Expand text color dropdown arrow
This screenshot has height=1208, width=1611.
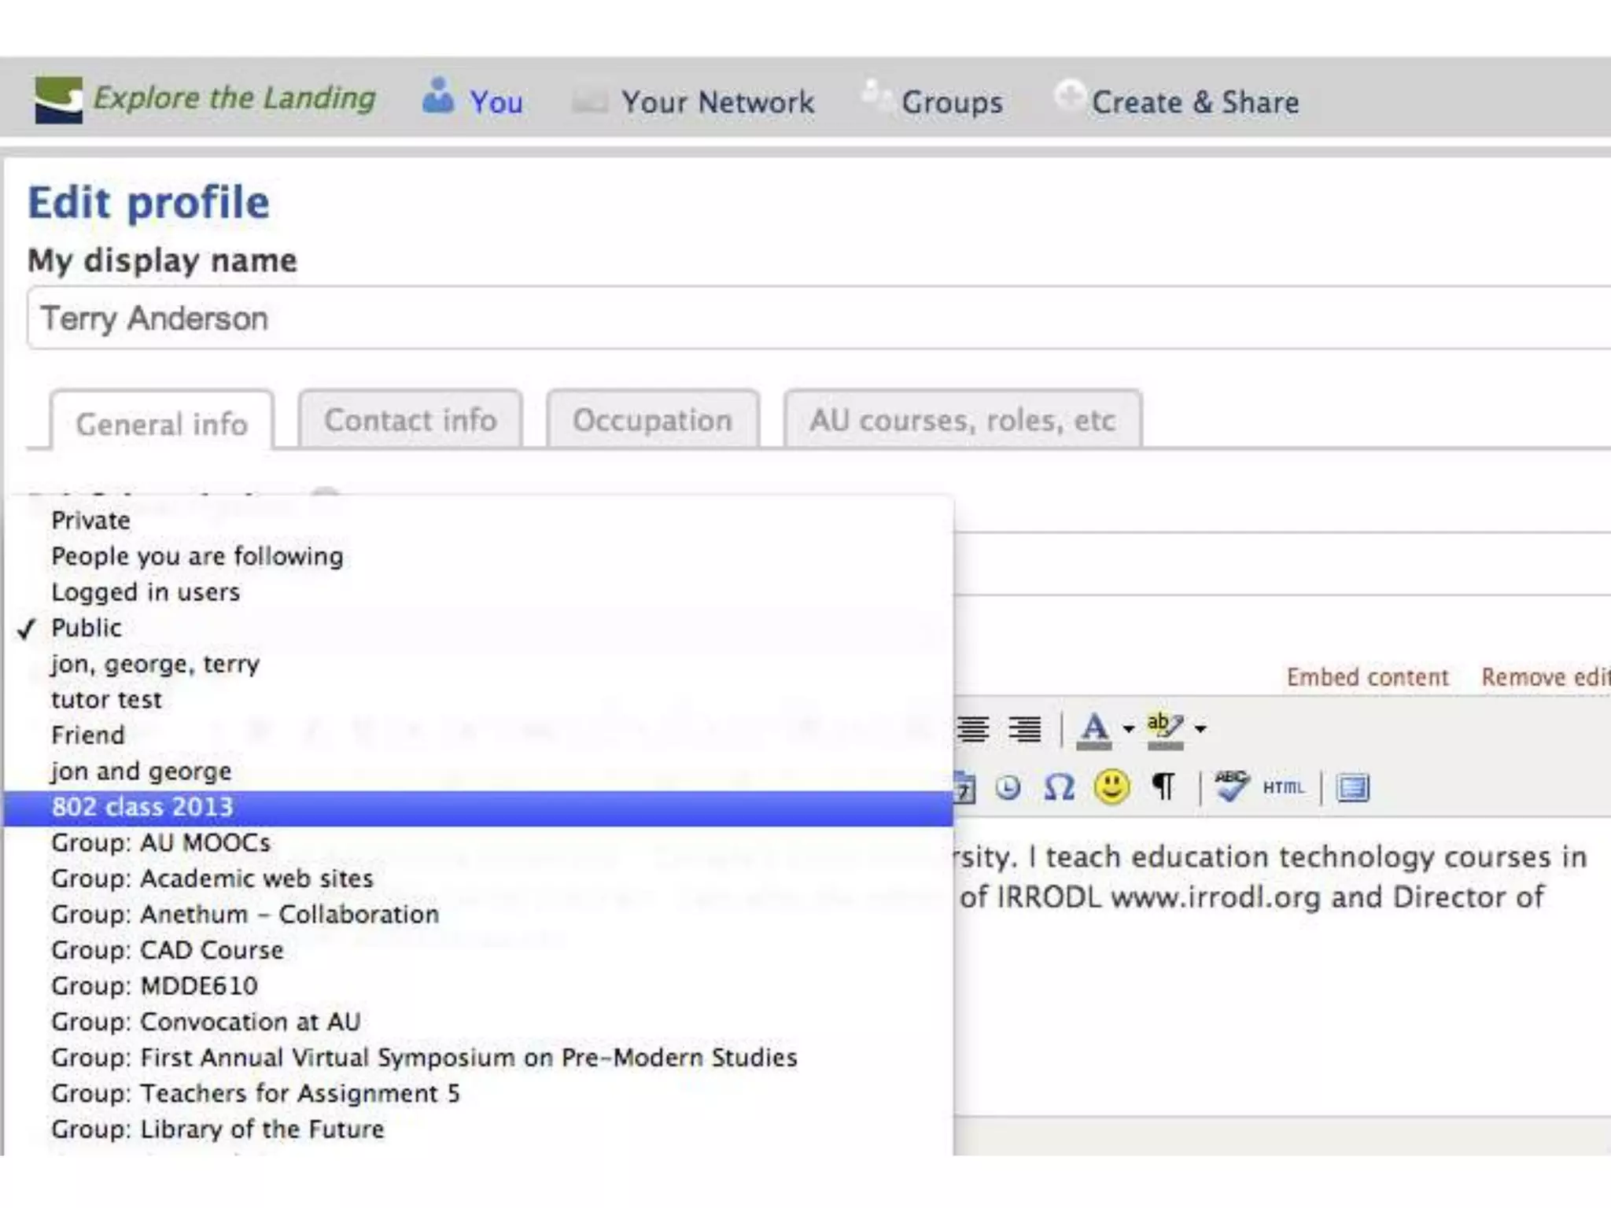click(x=1128, y=729)
